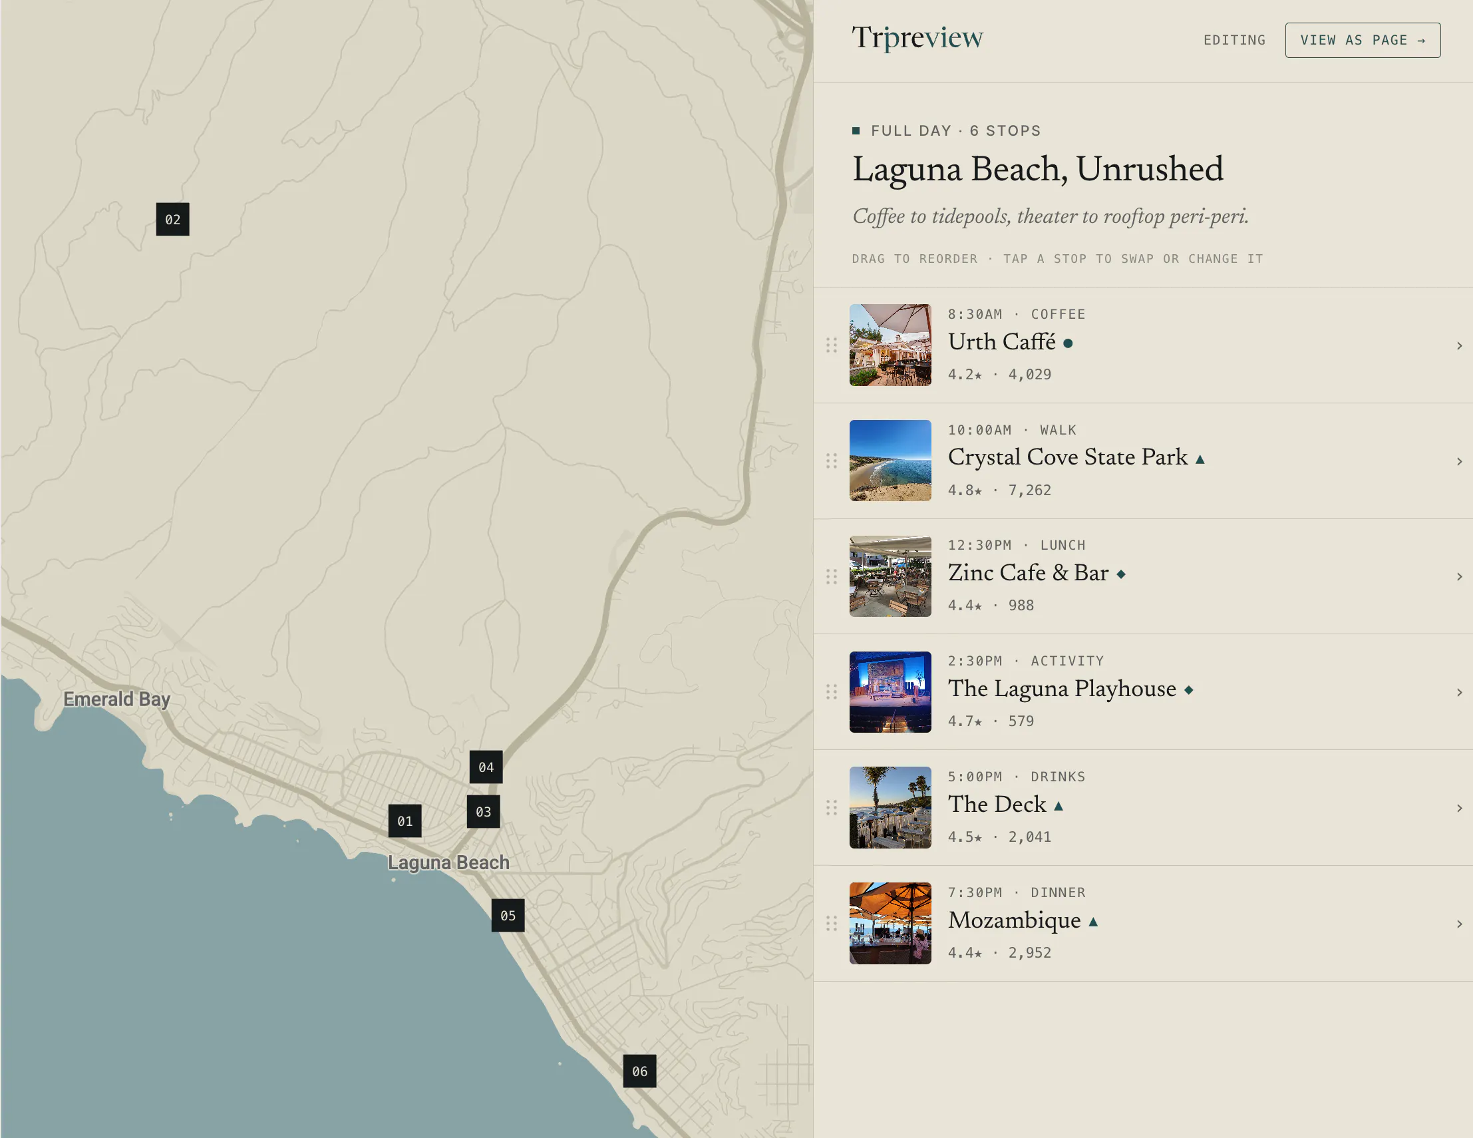1473x1138 pixels.
Task: Select map marker 04
Action: pyautogui.click(x=486, y=767)
